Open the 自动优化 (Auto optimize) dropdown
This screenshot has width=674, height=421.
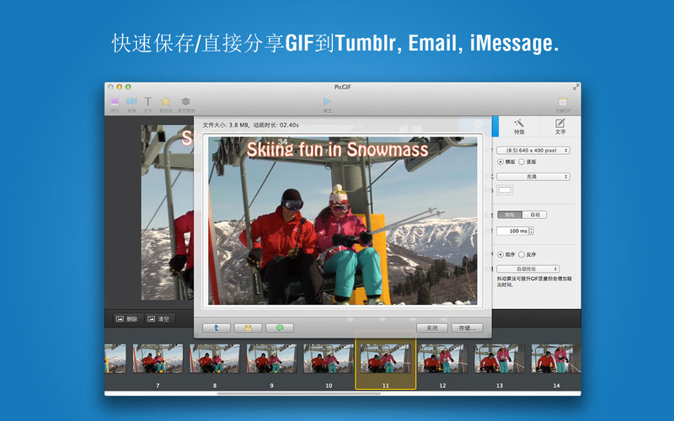528,269
